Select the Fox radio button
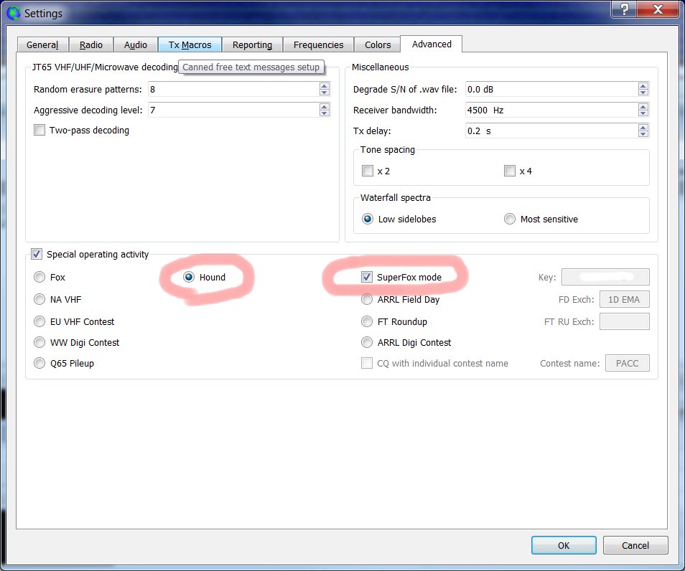This screenshot has width=685, height=571. pyautogui.click(x=39, y=277)
